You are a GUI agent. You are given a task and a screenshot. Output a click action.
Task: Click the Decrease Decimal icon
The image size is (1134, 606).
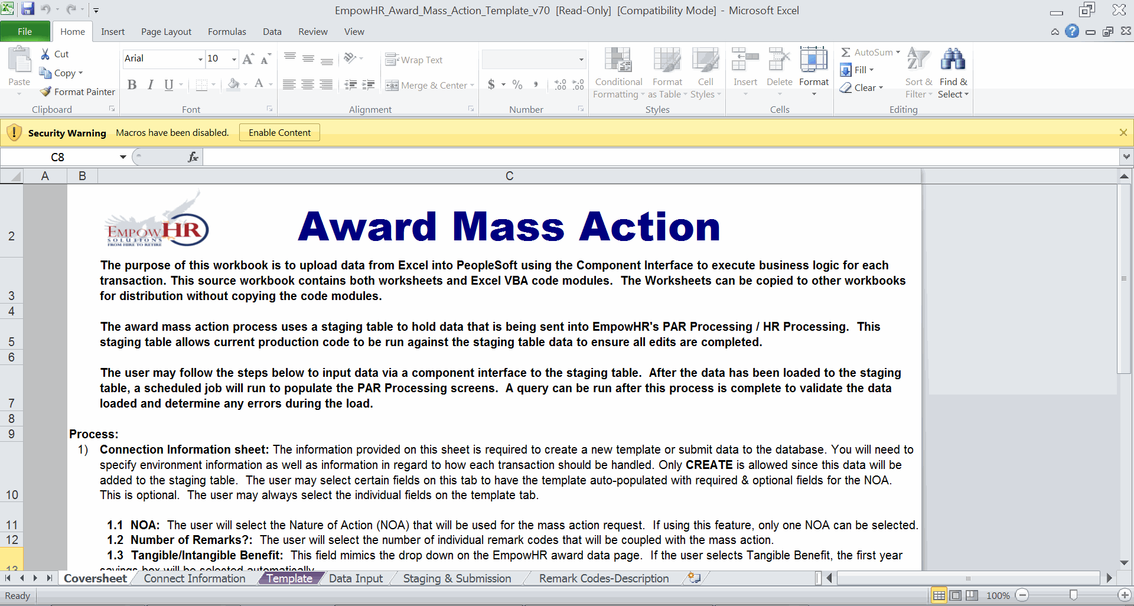pyautogui.click(x=578, y=84)
